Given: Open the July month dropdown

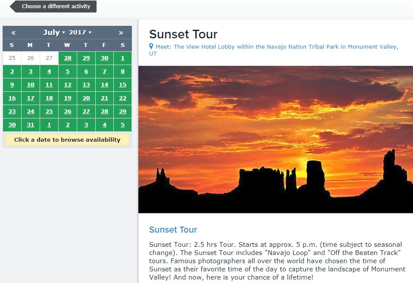Looking at the screenshot, I should click(54, 32).
